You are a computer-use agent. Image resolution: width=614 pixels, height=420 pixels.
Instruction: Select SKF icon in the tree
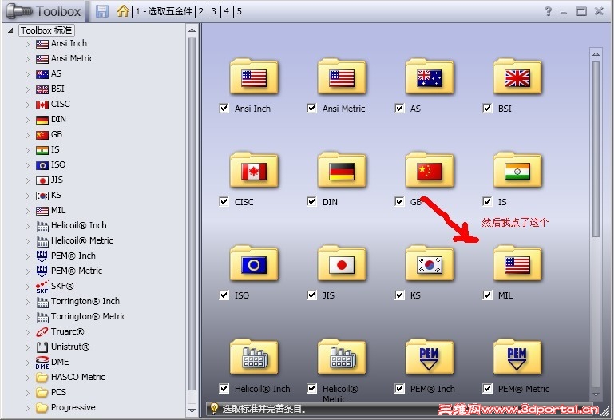(x=42, y=287)
